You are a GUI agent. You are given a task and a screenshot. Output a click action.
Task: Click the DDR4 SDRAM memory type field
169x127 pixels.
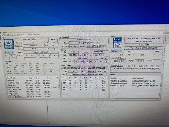tap(99, 52)
